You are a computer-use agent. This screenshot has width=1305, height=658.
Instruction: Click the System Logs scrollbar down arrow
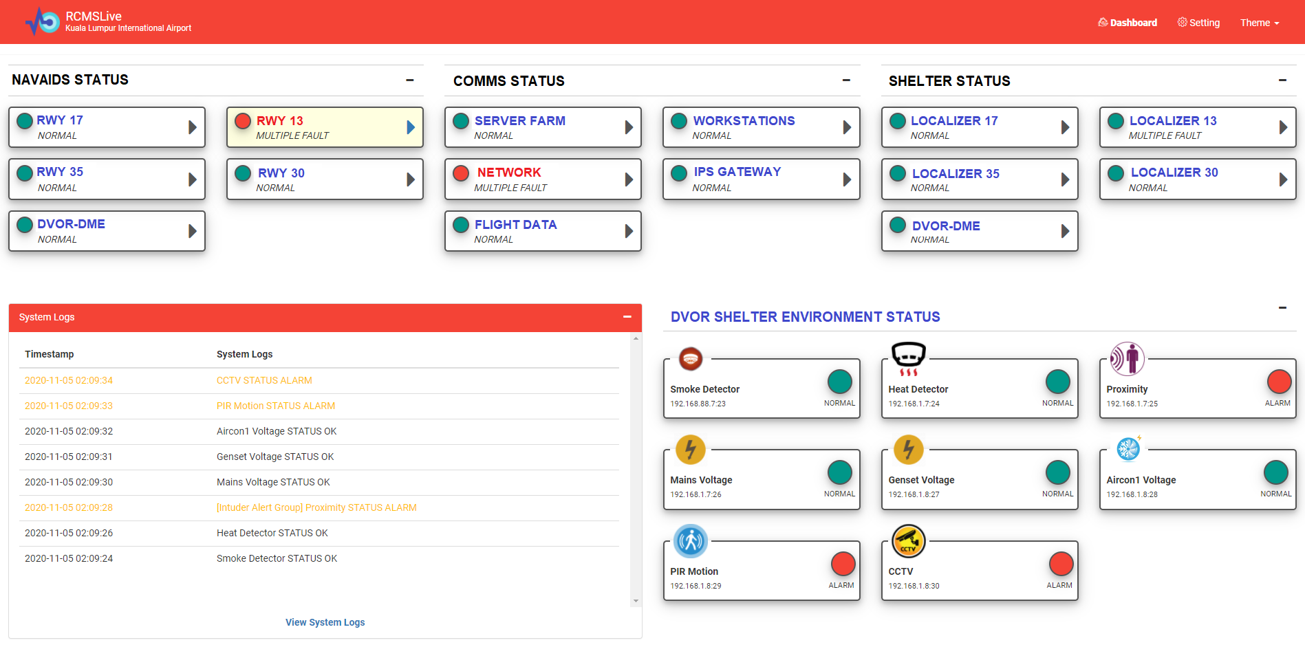click(x=636, y=601)
